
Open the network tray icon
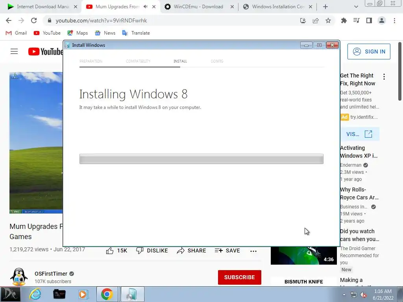(x=354, y=295)
